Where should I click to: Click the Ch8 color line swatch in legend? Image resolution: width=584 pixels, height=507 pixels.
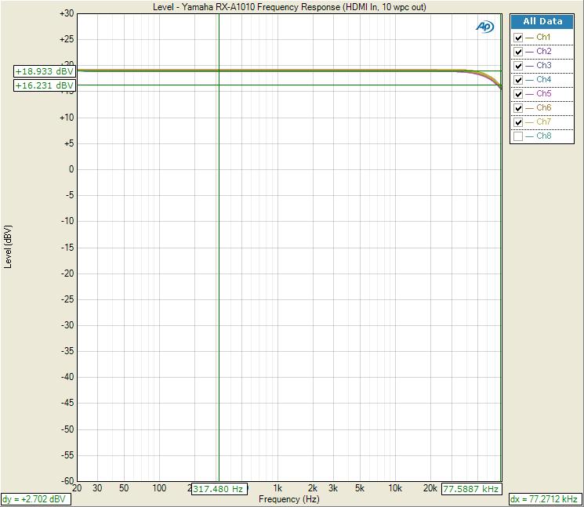tap(529, 136)
